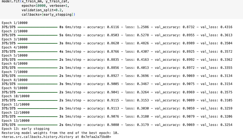Image resolution: width=243 pixels, height=140 pixels.
Task: Click val_loss value 0.3254
Action: click(x=226, y=125)
